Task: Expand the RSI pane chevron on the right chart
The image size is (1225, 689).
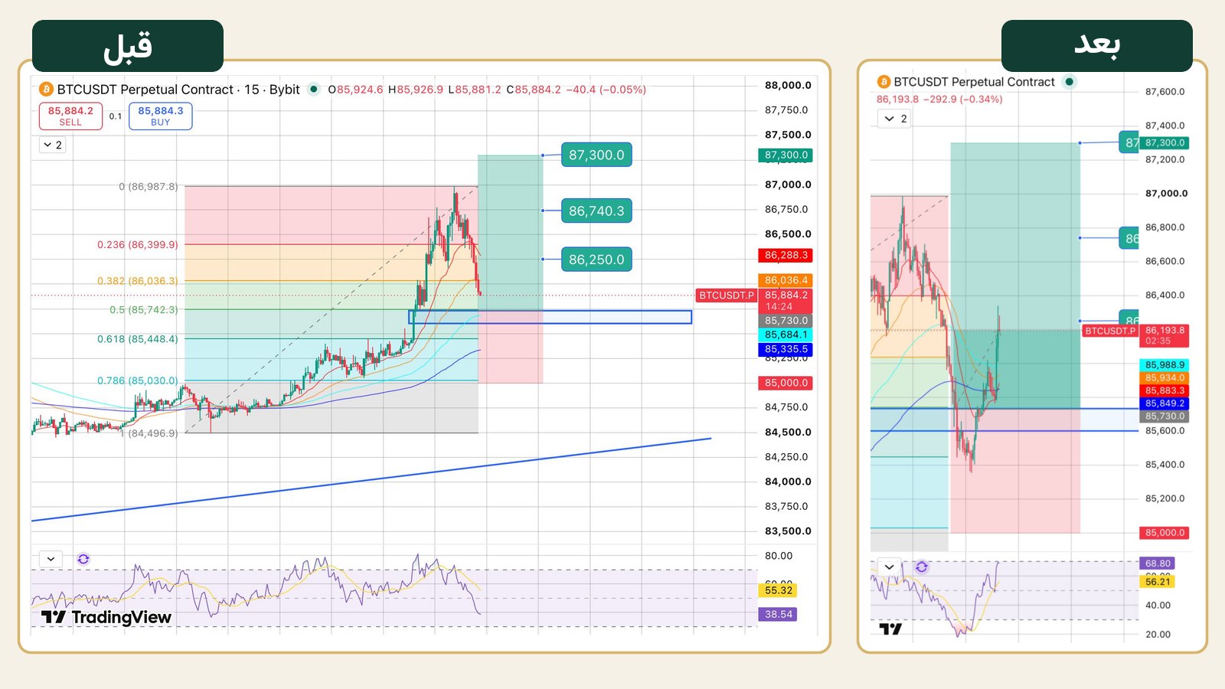Action: (x=890, y=567)
